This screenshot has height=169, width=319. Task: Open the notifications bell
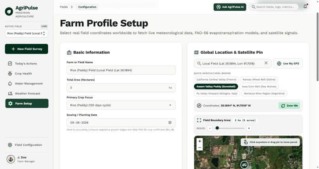tap(305, 6)
